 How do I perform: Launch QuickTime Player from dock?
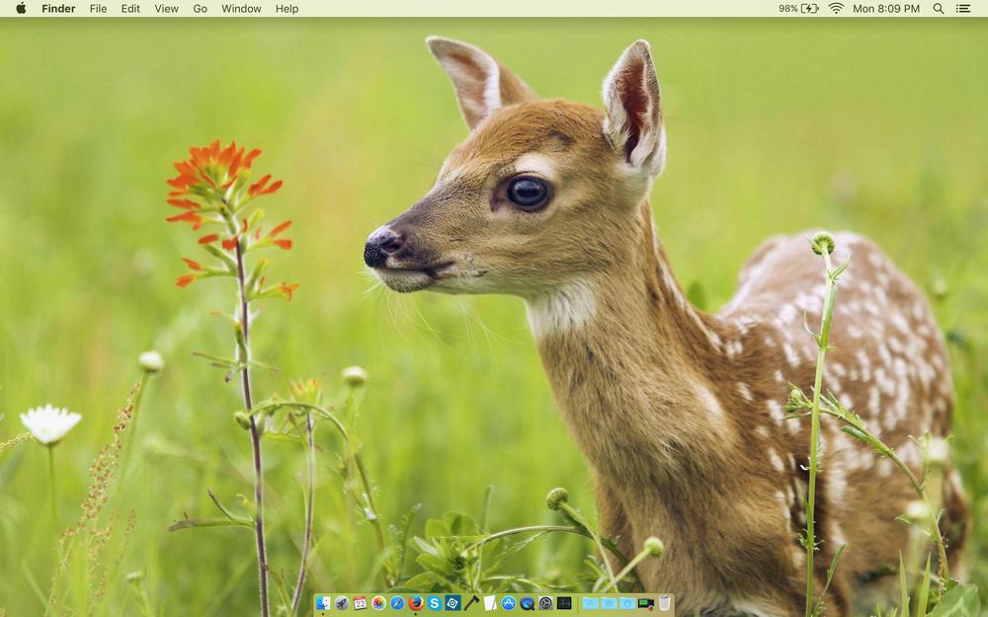click(x=527, y=603)
